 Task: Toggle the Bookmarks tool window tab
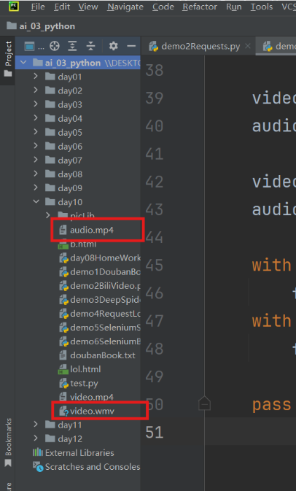tap(8, 443)
